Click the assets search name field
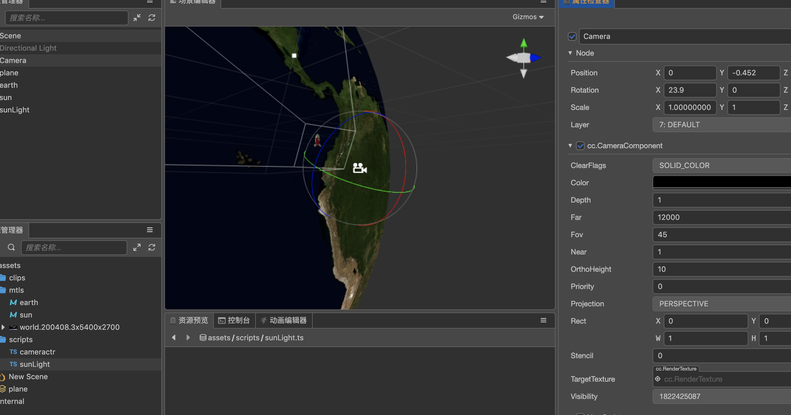The image size is (791, 415). point(74,247)
